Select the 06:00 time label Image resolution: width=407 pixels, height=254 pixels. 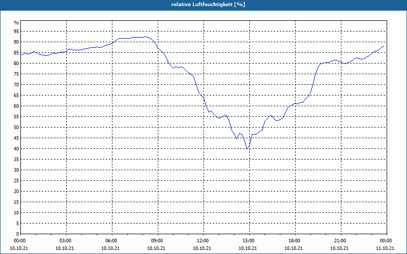[112, 241]
